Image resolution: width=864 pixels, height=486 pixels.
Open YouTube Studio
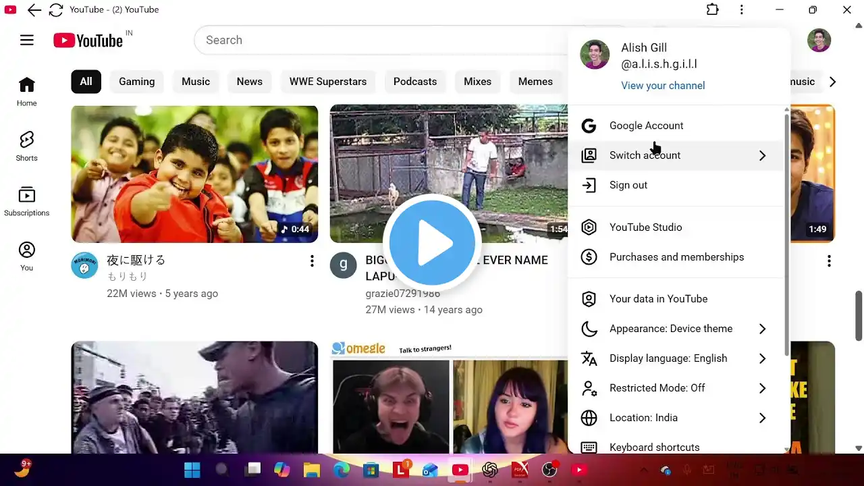coord(645,227)
